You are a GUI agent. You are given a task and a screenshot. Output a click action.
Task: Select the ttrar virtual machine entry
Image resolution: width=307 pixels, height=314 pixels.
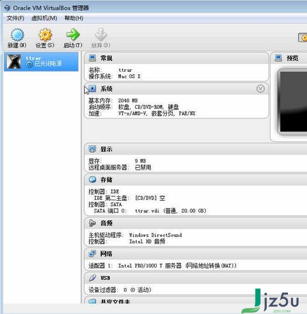[41, 62]
